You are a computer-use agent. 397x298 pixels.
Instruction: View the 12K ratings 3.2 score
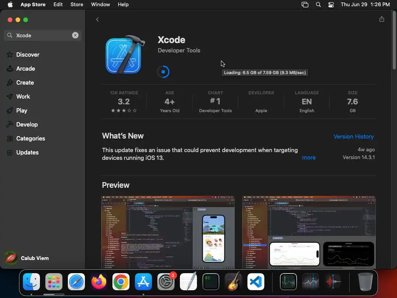[124, 102]
